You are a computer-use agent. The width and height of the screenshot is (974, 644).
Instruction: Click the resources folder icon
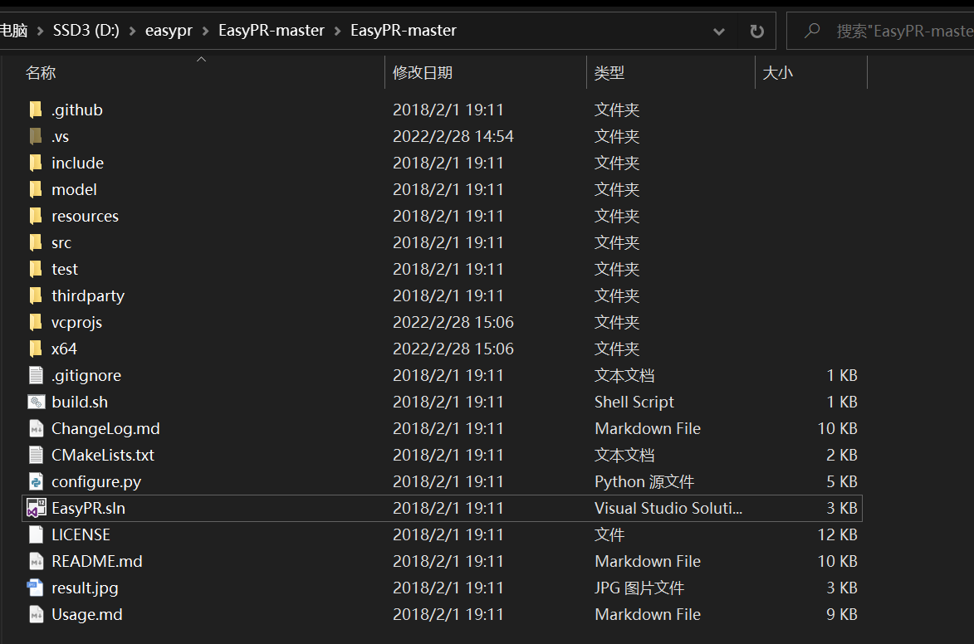tap(36, 216)
